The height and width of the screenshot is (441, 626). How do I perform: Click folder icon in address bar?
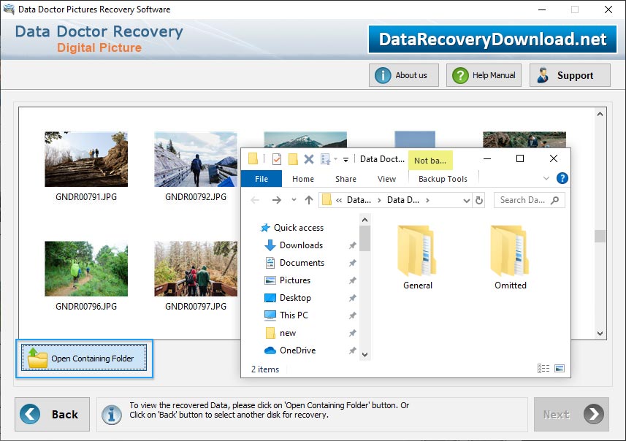point(327,199)
